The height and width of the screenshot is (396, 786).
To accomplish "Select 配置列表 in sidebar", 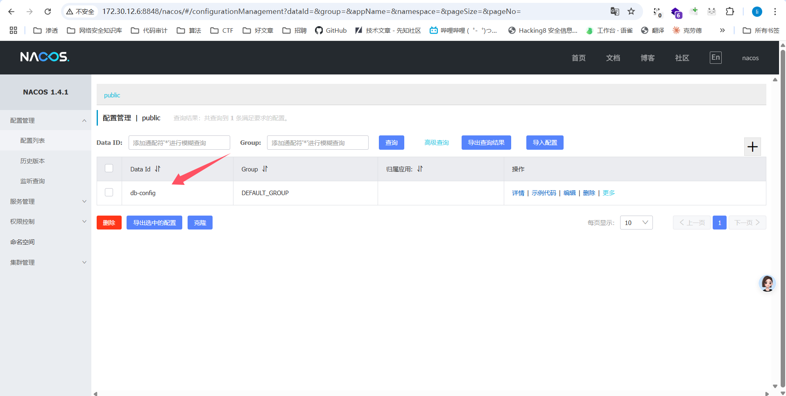I will pyautogui.click(x=45, y=140).
